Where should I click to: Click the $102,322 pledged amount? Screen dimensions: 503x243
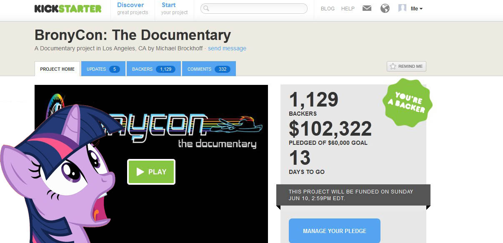(x=330, y=129)
